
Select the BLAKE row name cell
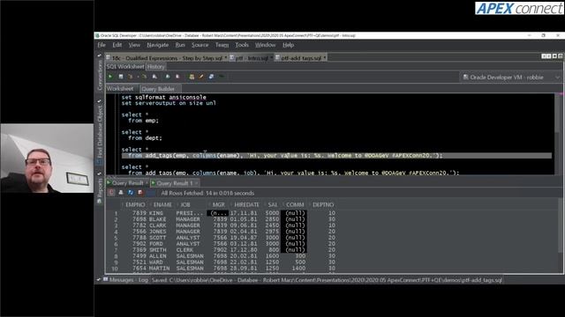point(158,219)
